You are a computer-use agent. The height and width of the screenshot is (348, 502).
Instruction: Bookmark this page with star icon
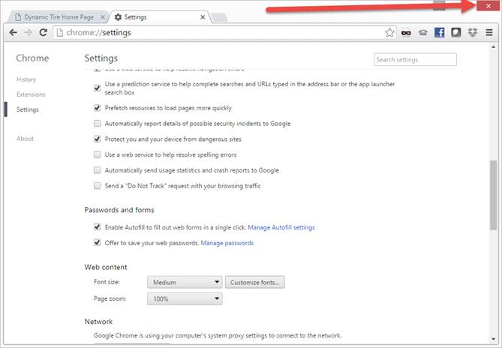click(x=389, y=32)
